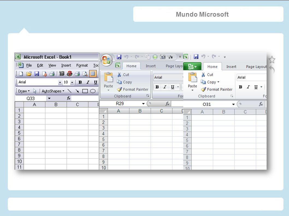The image size is (289, 216).
Task: Expand the Paste arrow in Excel 2010 ribbon
Action: (x=192, y=90)
